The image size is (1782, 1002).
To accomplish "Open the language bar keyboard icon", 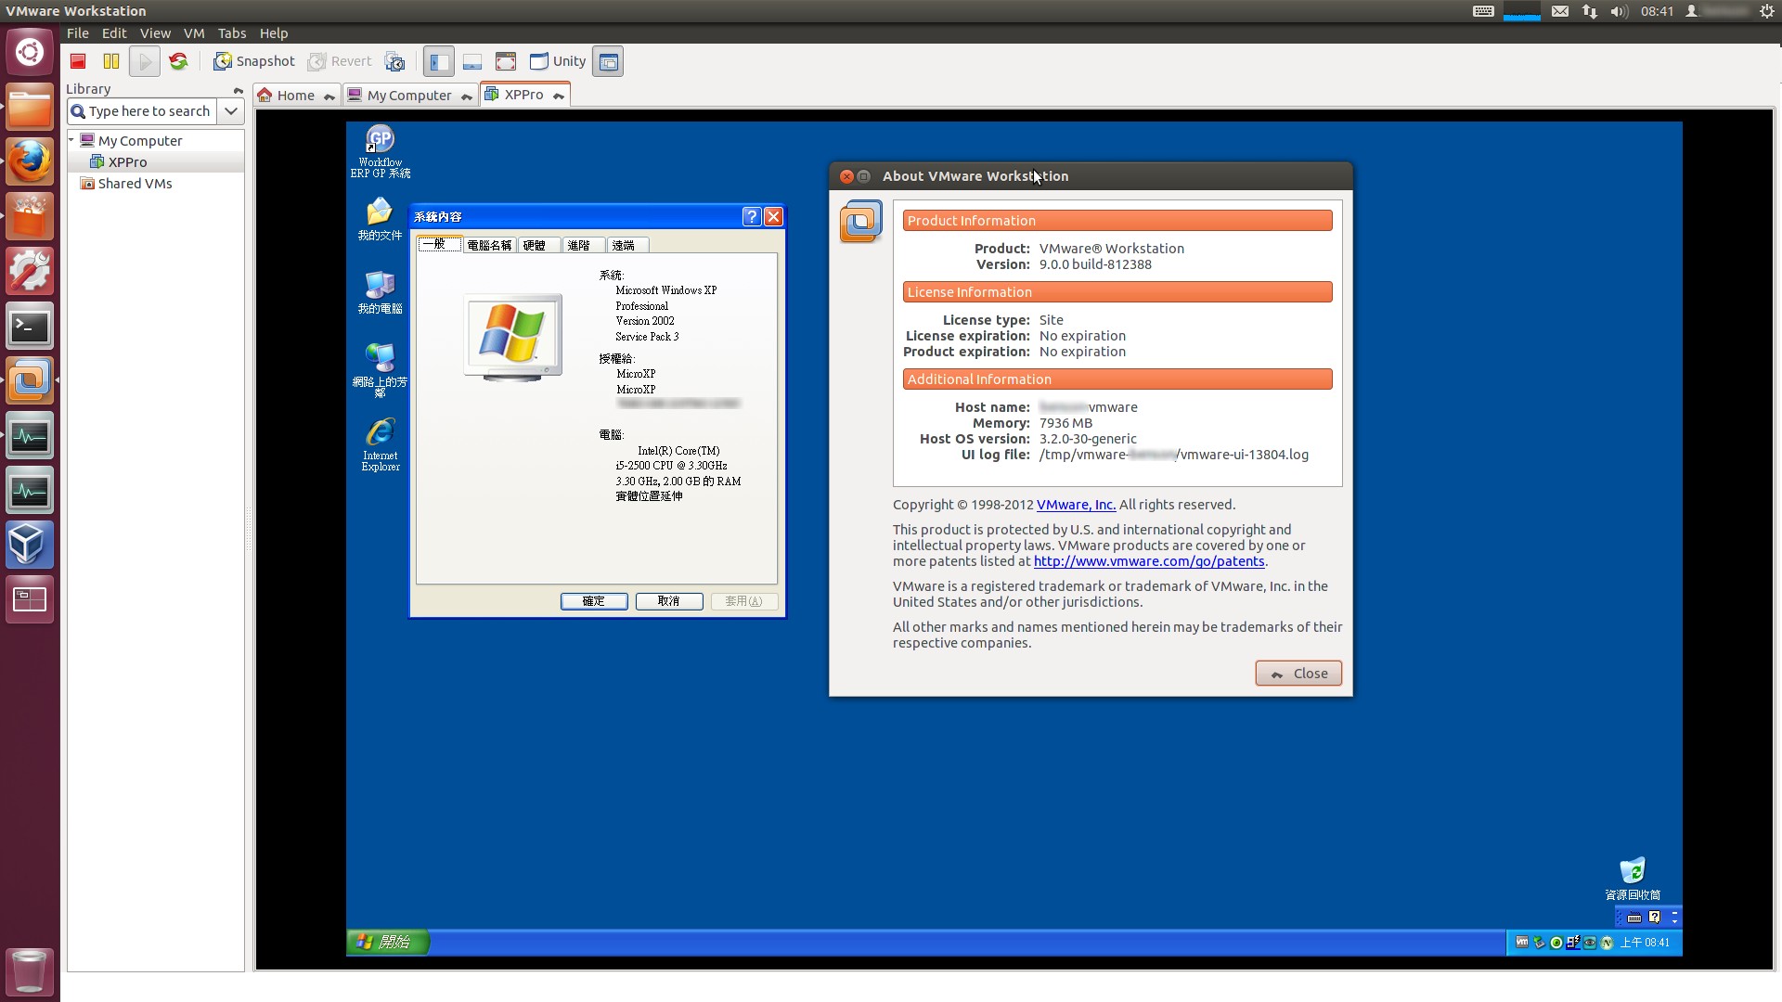I will click(x=1634, y=918).
